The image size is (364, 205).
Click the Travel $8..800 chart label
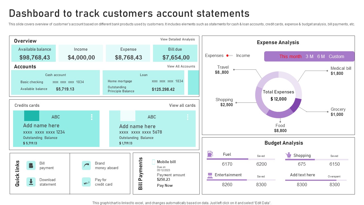point(222,70)
